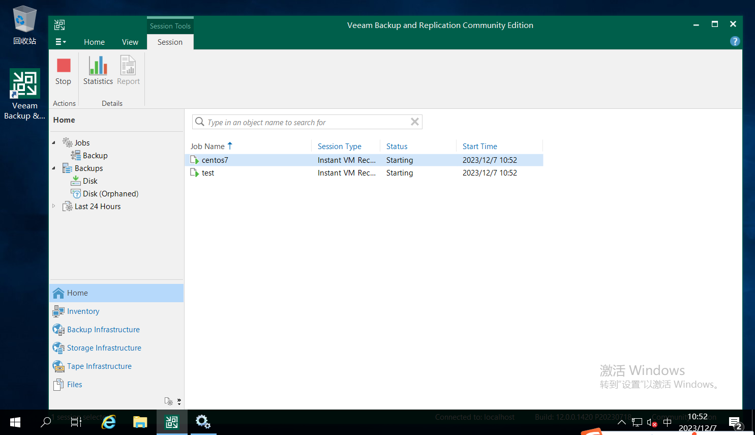Open the Home view pane
The width and height of the screenshot is (755, 435).
[x=116, y=293]
